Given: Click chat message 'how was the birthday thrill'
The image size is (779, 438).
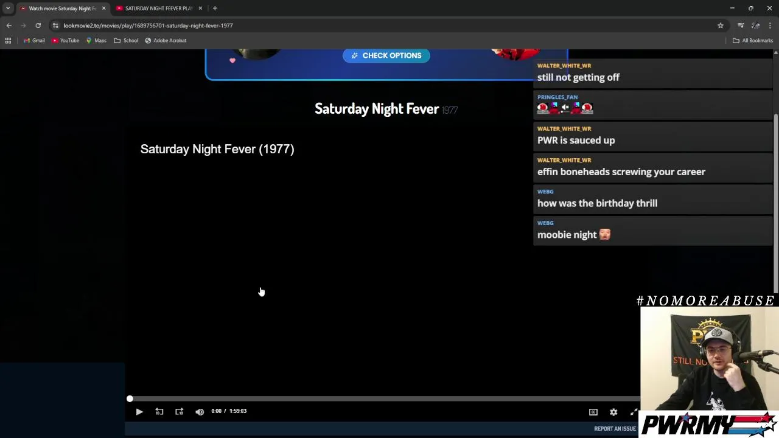Looking at the screenshot, I should (x=597, y=203).
